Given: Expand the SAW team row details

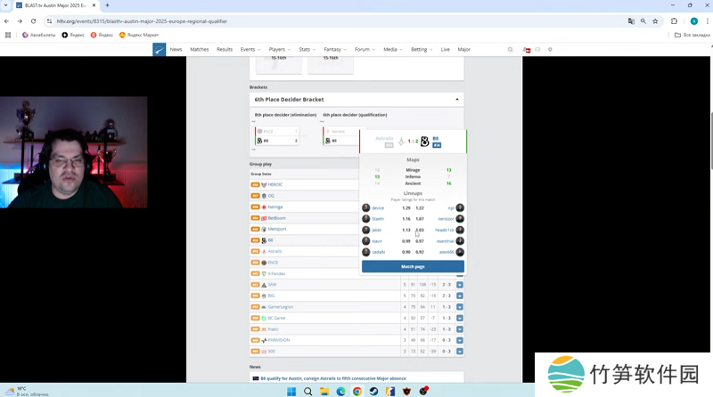Looking at the screenshot, I should (x=460, y=285).
